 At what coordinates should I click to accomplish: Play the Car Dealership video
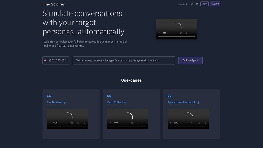[x=50, y=123]
